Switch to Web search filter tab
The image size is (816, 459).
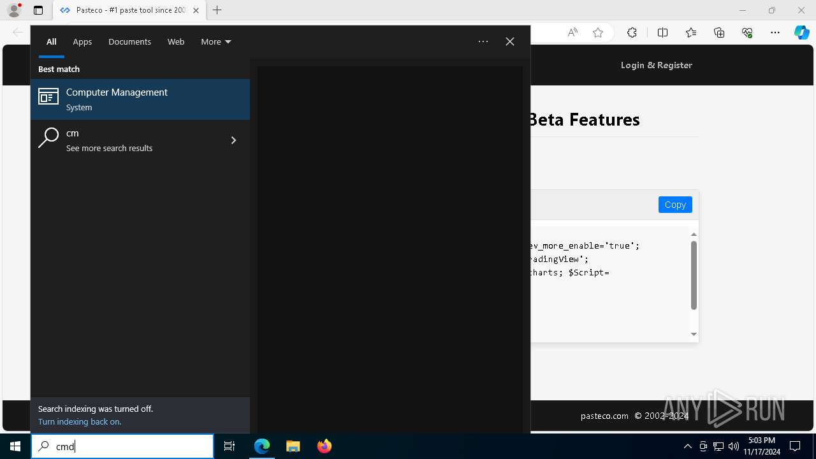point(176,41)
